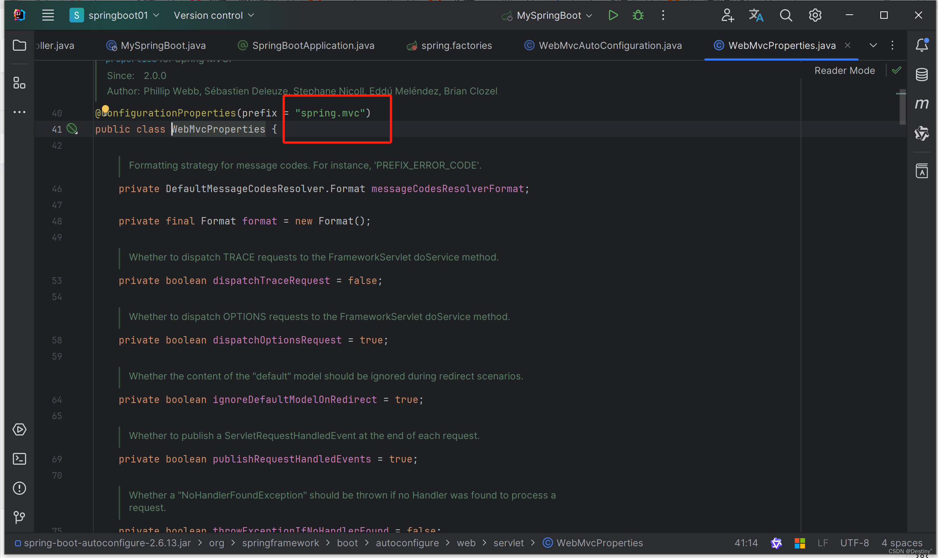Viewport: 938px width, 558px height.
Task: Run the MySpringBoot configuration
Action: [613, 15]
